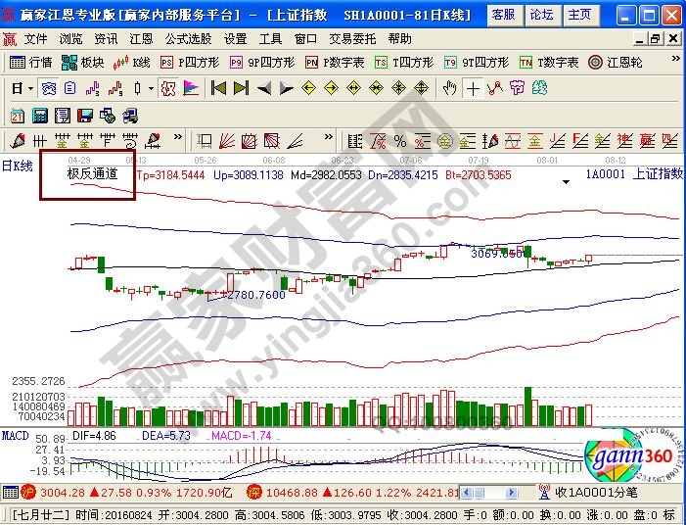Select the hand pan tool
This screenshot has height=525, width=686.
[449, 88]
